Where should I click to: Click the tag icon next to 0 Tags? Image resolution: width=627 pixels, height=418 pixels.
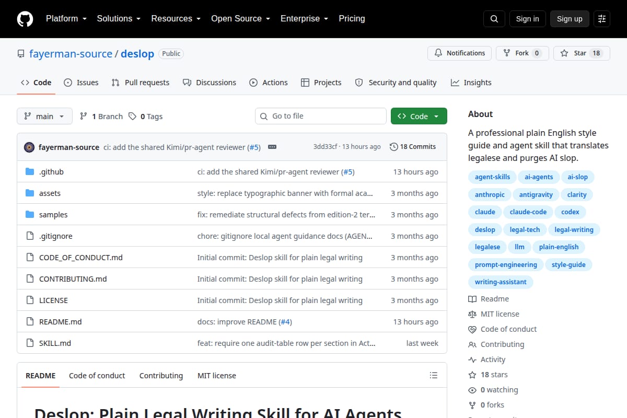pyautogui.click(x=133, y=117)
